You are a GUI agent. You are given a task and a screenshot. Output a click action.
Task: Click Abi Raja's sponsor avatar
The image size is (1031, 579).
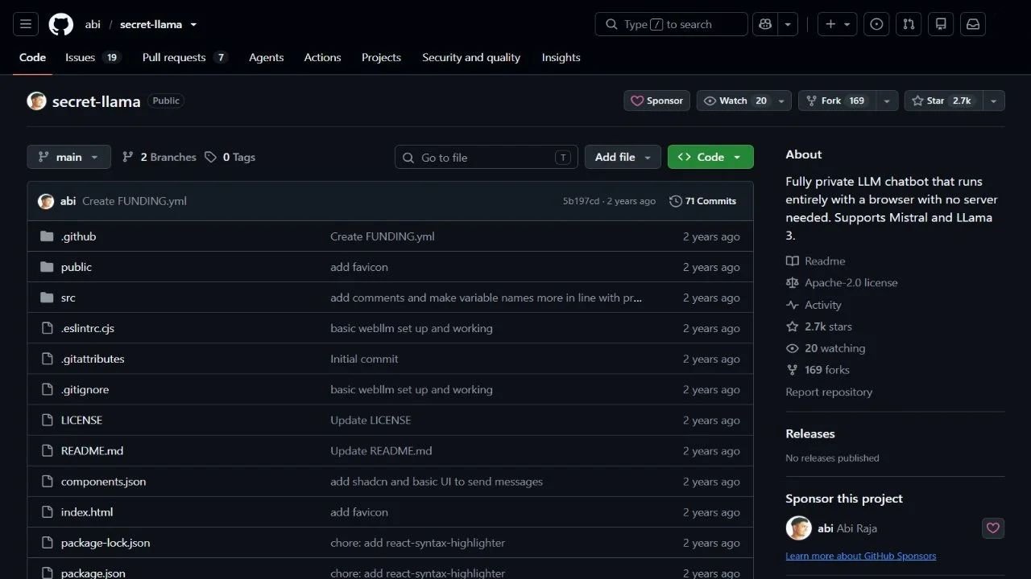point(799,528)
